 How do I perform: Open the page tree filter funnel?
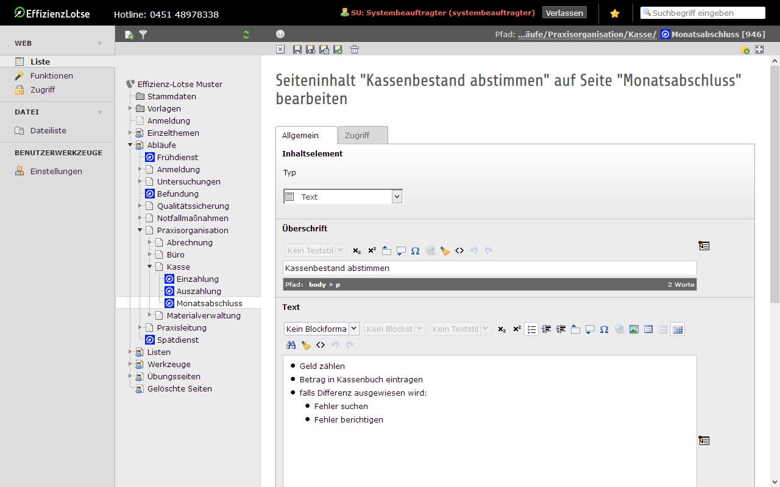click(x=143, y=35)
